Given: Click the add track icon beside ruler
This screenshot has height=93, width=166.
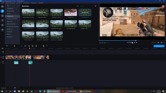Looking at the screenshot, I should coord(2,49).
